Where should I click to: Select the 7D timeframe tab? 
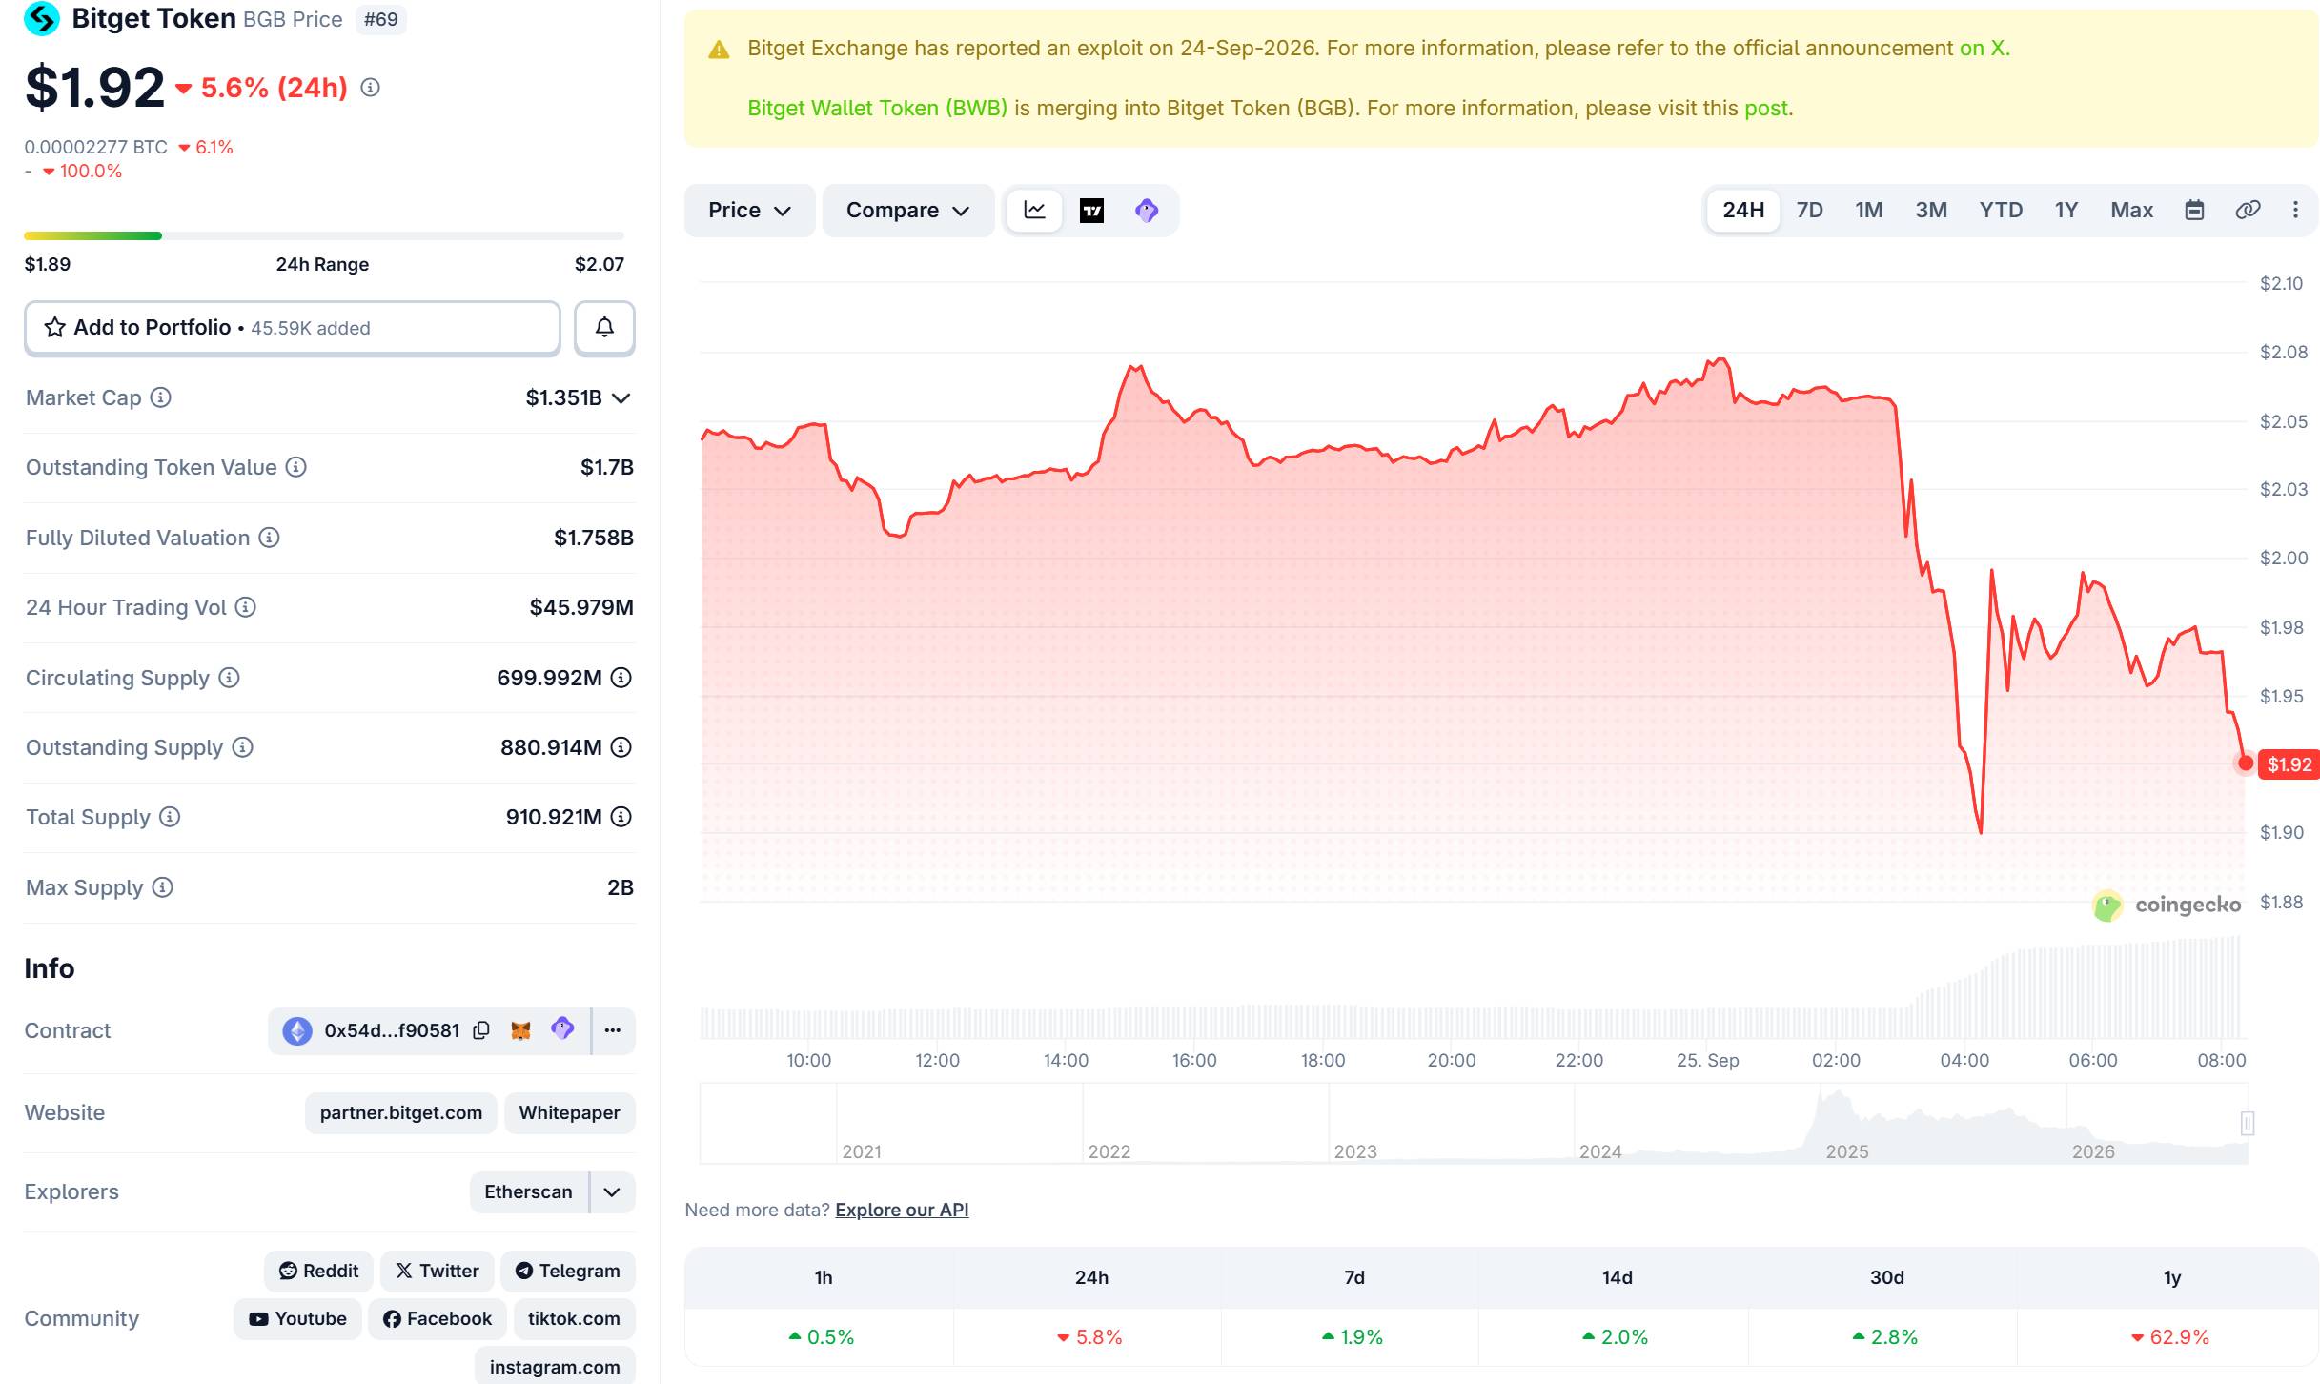(x=1809, y=211)
